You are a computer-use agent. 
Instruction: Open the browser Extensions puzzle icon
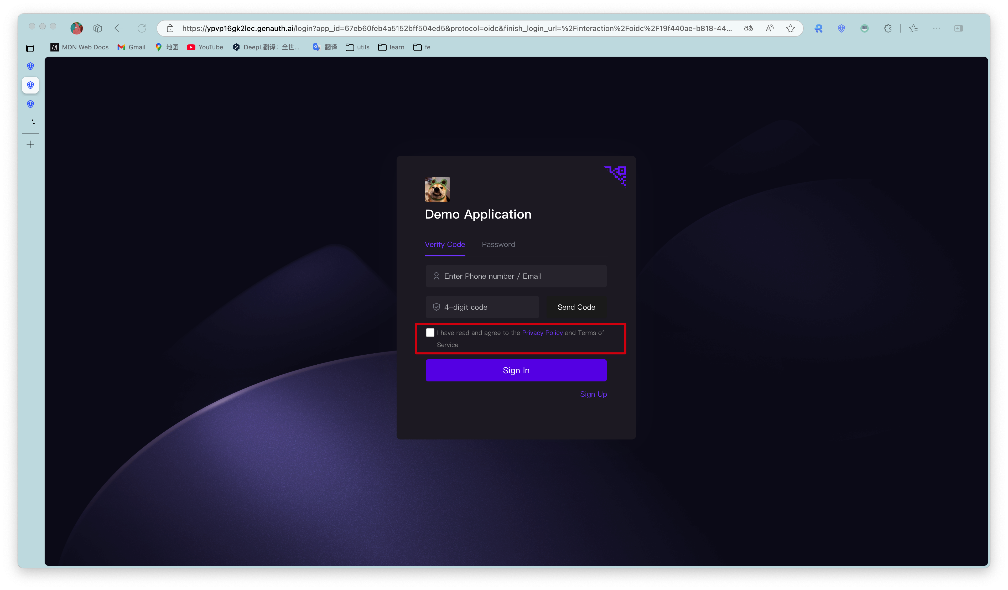click(x=888, y=28)
